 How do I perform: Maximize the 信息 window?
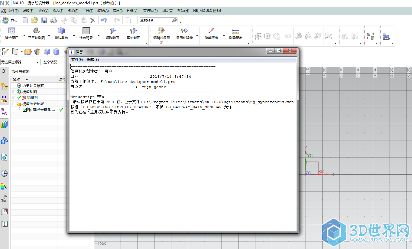[x=279, y=51]
